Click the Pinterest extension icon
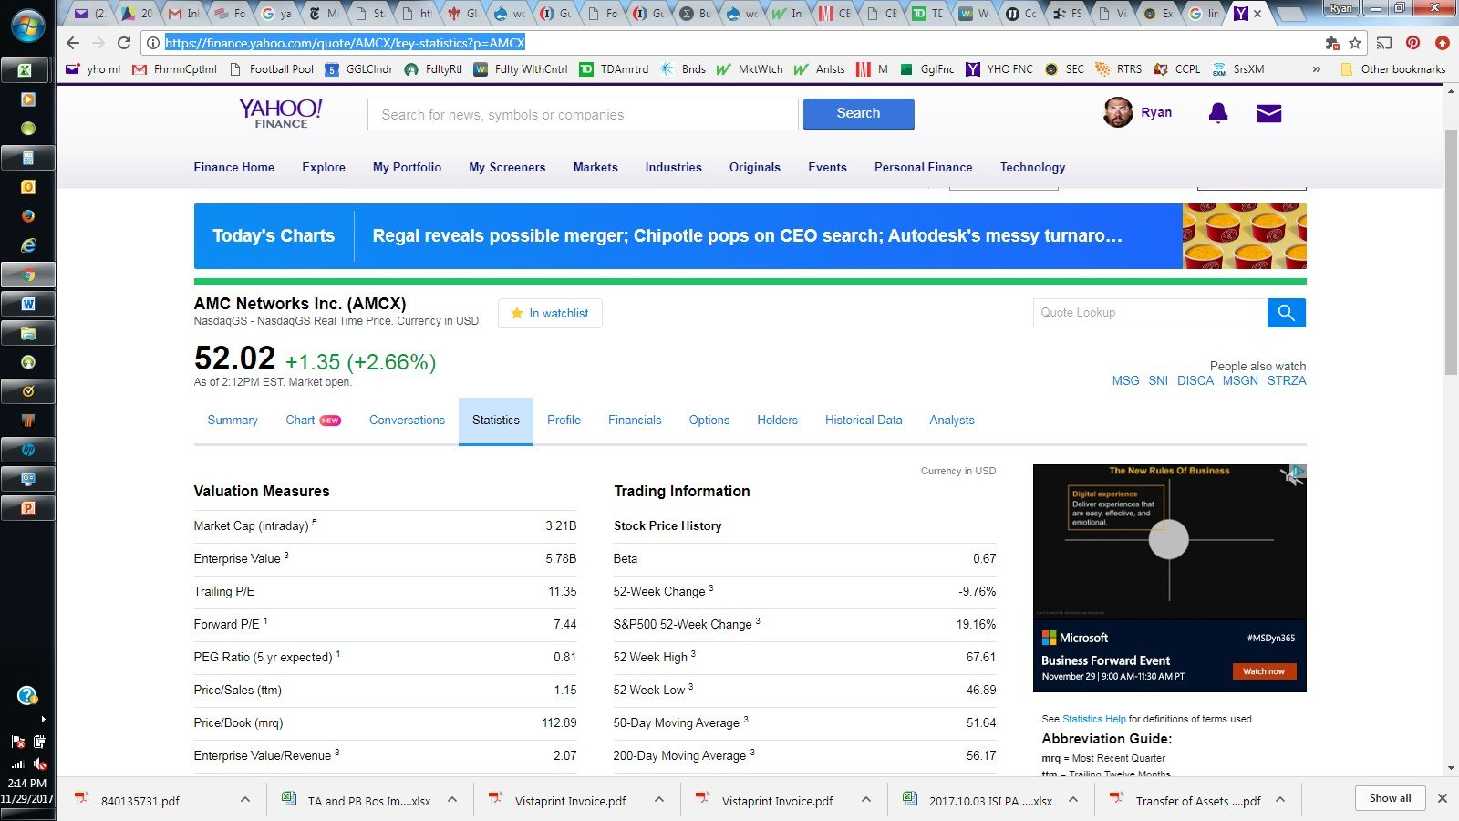1459x821 pixels. pyautogui.click(x=1412, y=43)
